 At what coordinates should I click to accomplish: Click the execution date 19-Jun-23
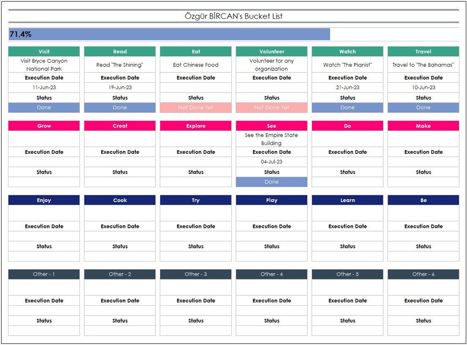120,87
